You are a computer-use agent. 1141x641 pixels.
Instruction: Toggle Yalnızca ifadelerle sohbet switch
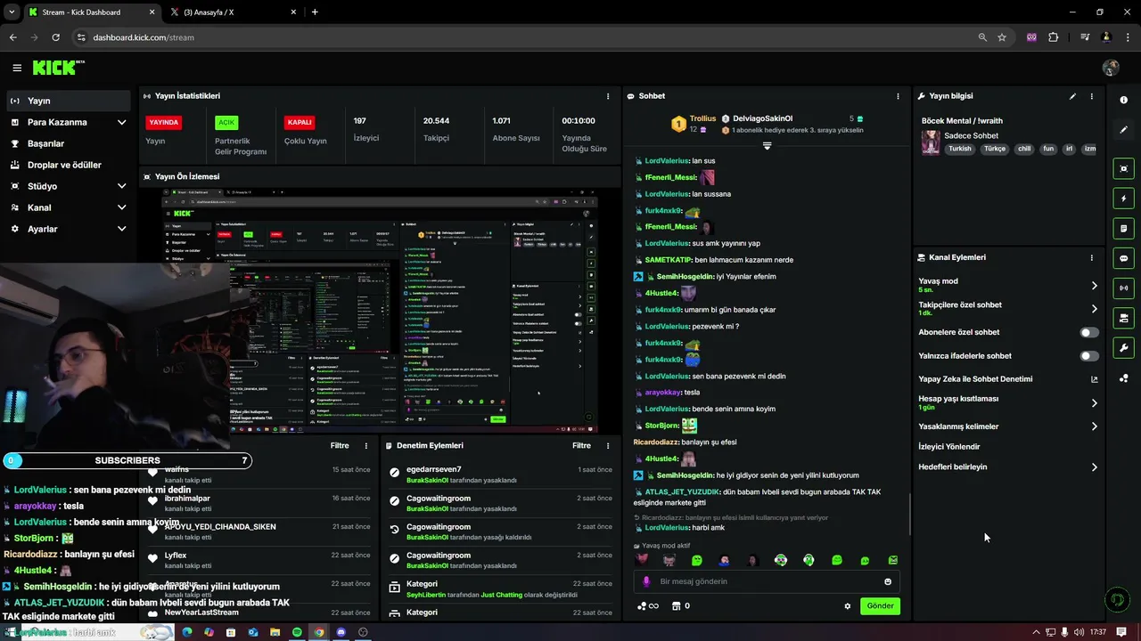tap(1088, 356)
